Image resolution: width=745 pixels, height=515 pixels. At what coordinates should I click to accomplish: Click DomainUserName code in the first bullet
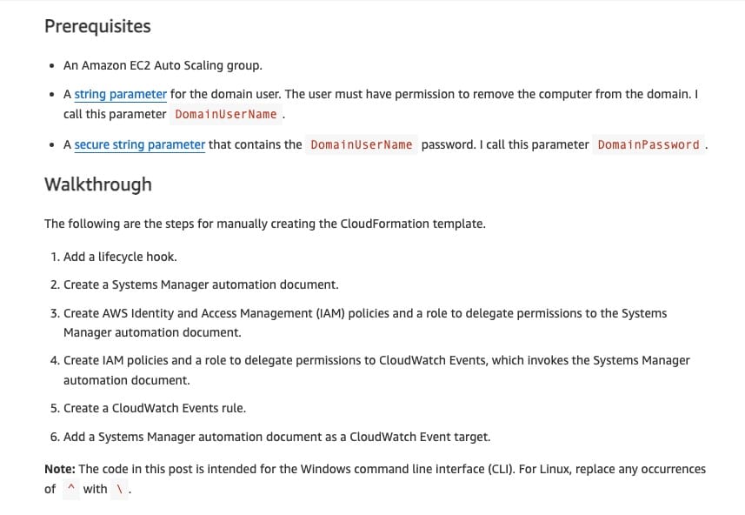[x=226, y=114]
